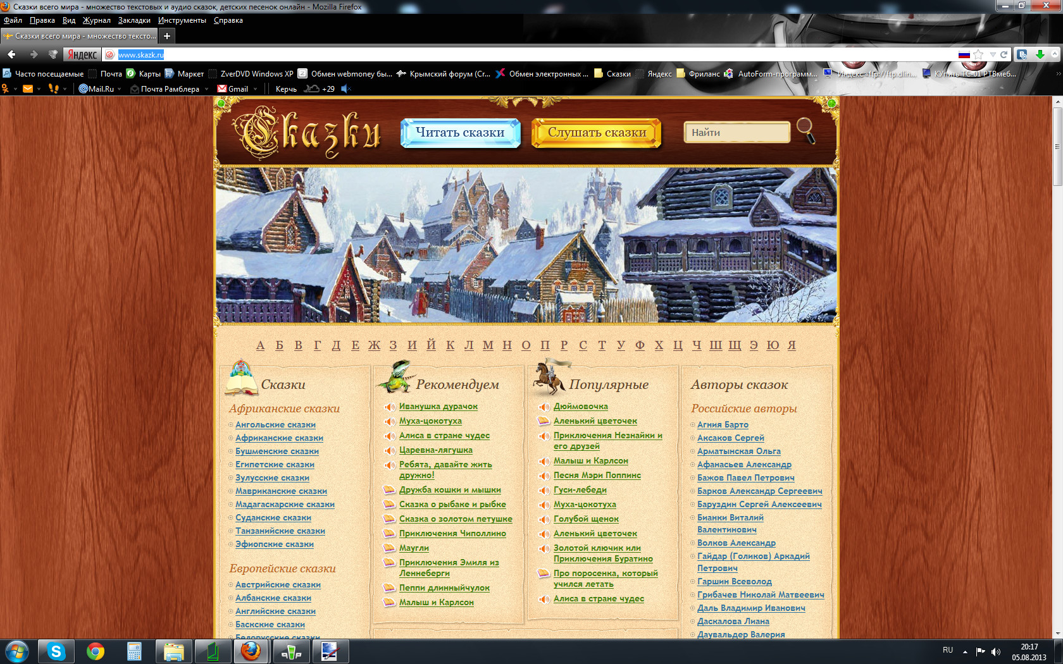Select the letter А in the alphabet
This screenshot has height=664, width=1063.
(x=260, y=345)
